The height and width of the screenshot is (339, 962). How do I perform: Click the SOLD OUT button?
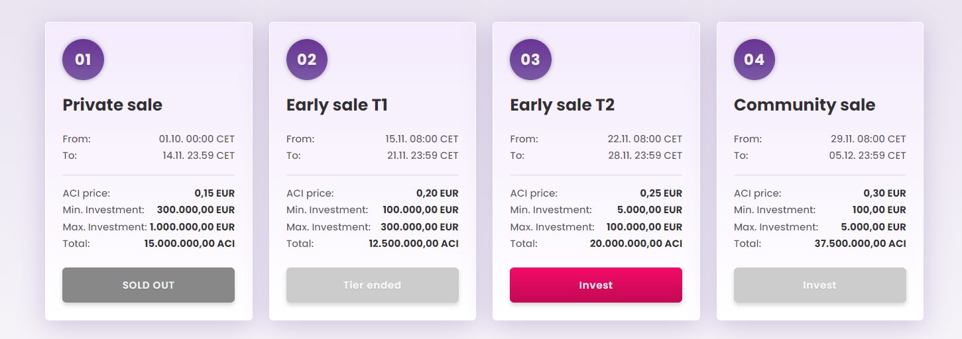coord(149,285)
